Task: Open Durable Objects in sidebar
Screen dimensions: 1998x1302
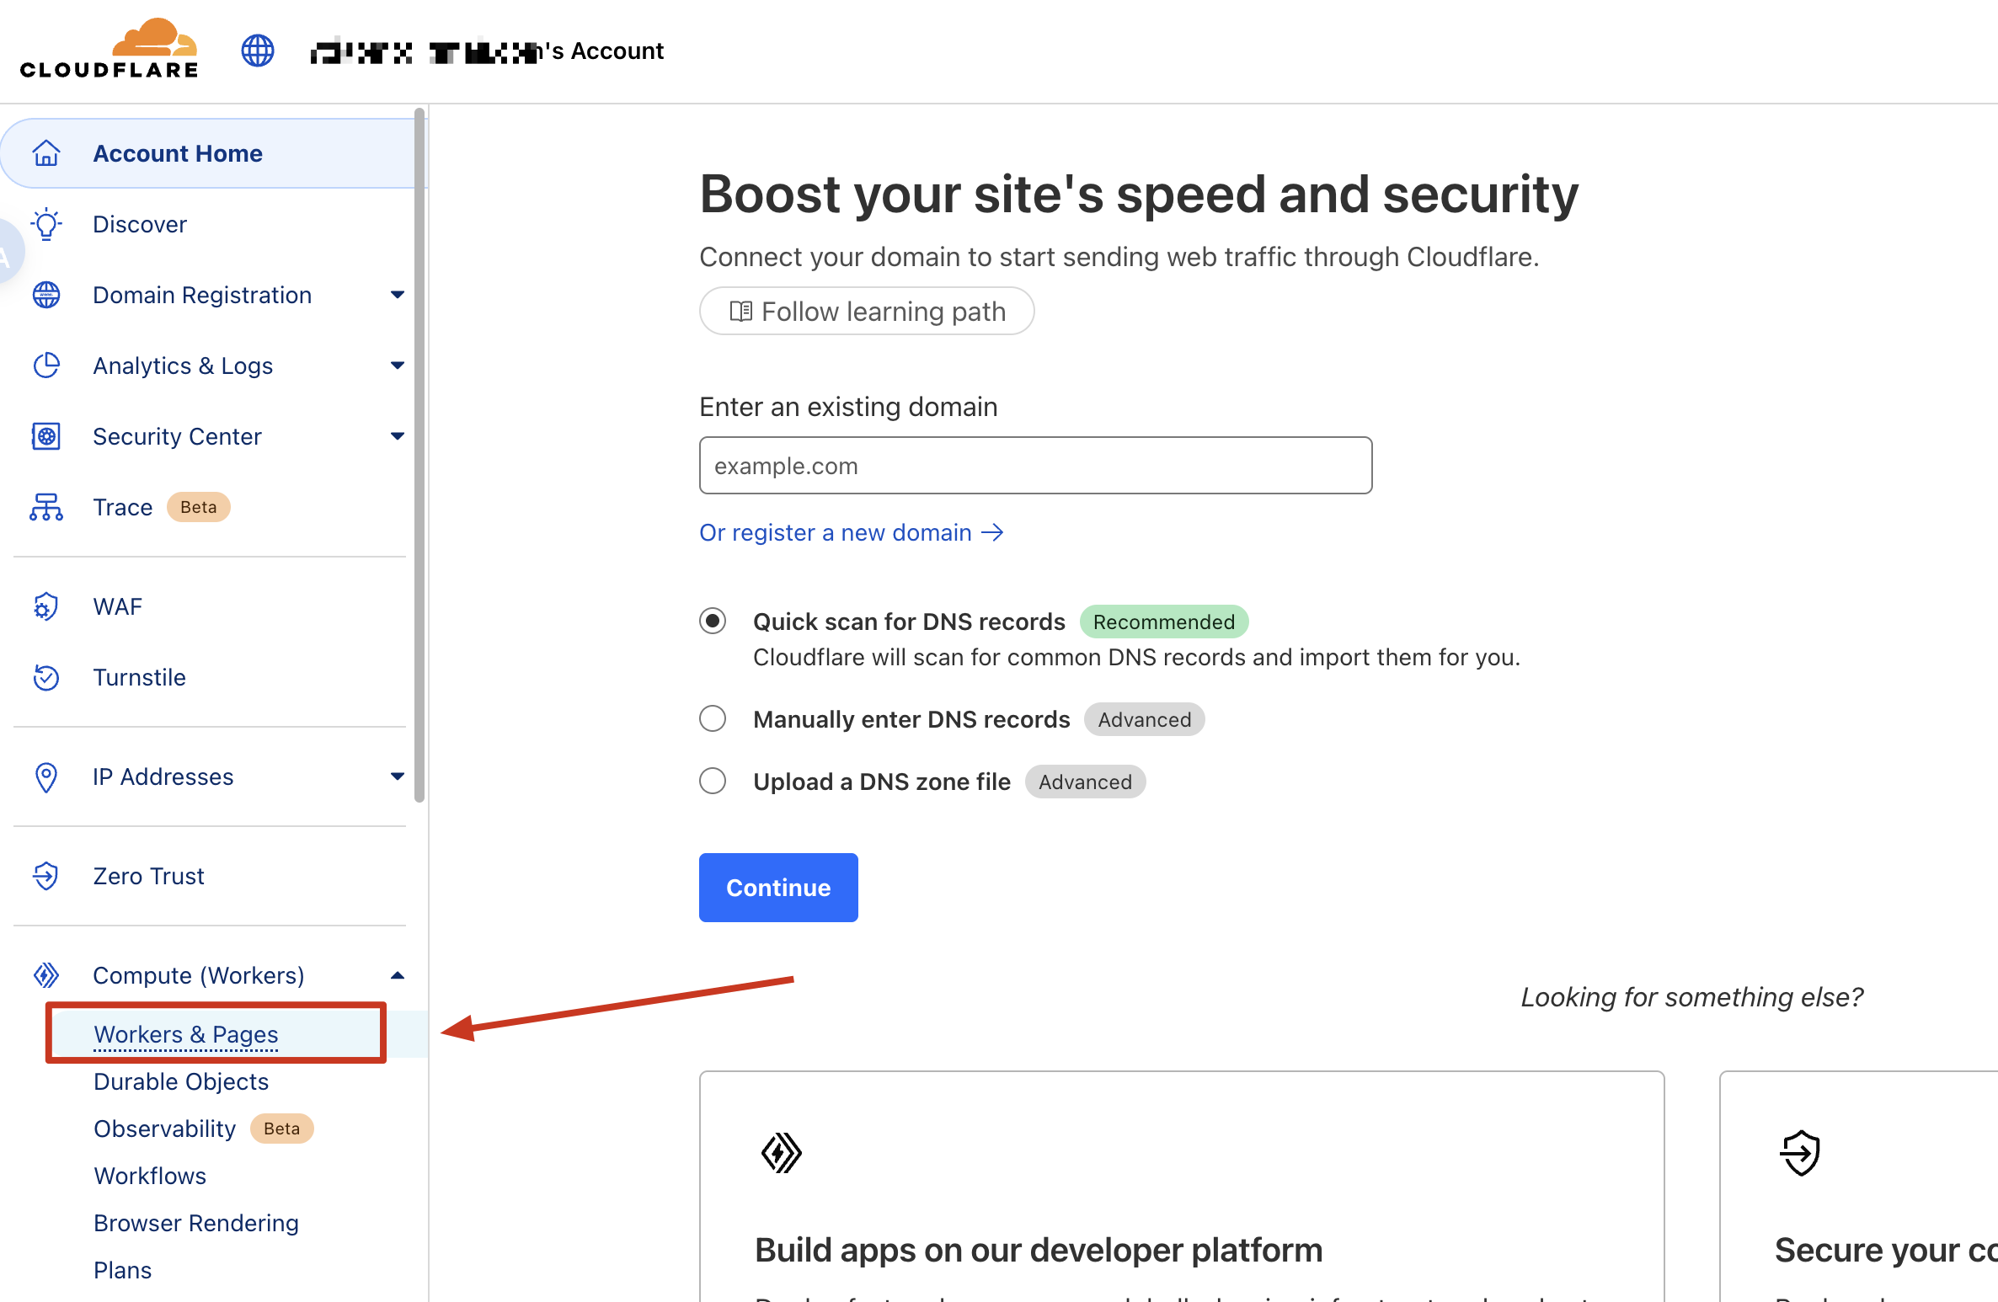Action: 181,1081
